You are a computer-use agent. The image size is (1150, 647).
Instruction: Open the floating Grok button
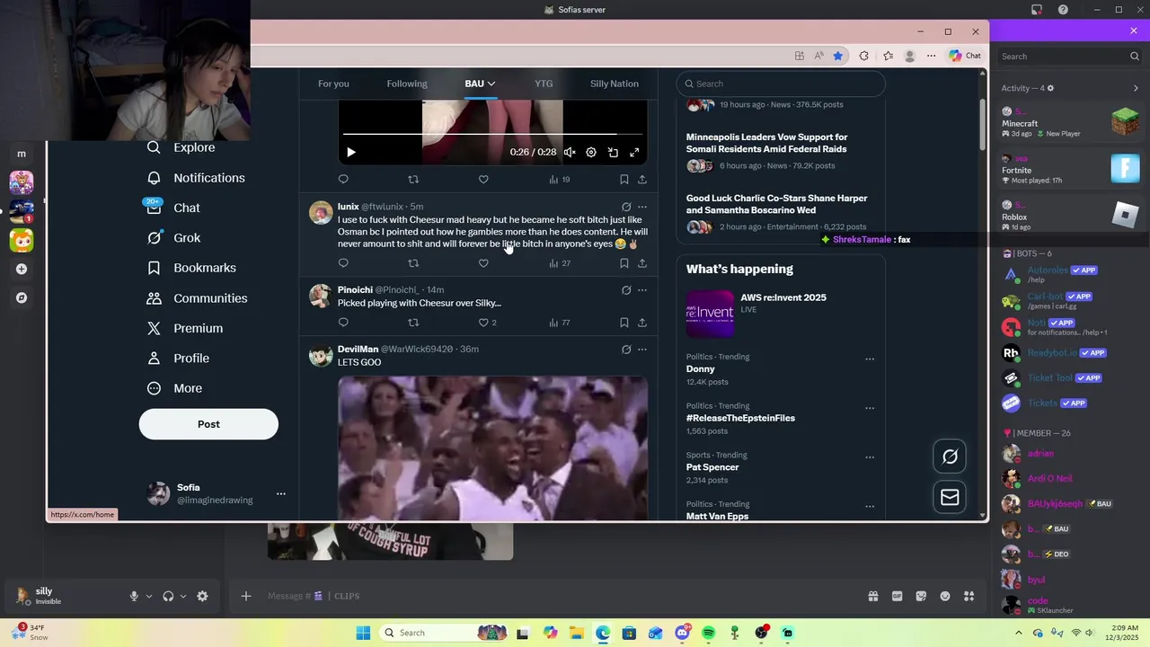coord(950,456)
